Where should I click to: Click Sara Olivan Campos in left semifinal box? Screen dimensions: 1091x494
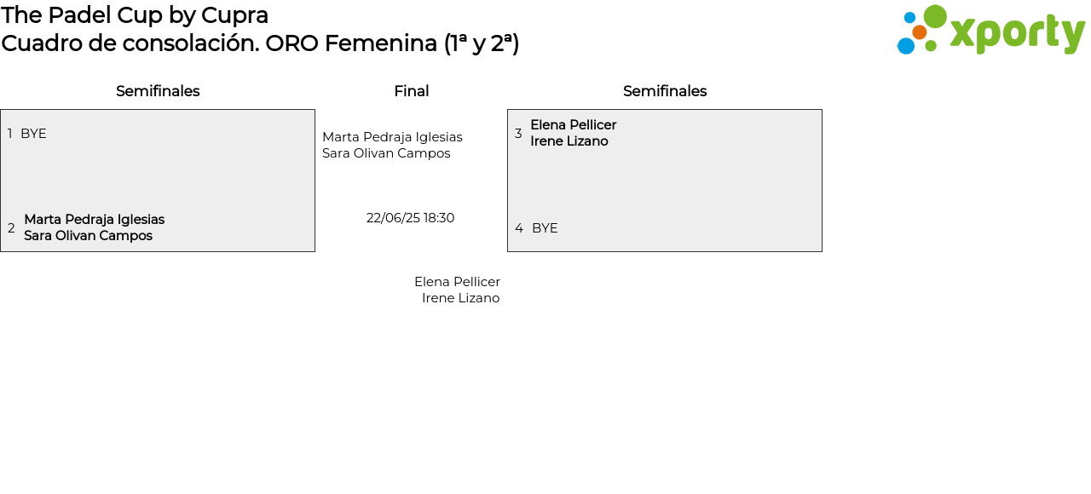tap(88, 236)
